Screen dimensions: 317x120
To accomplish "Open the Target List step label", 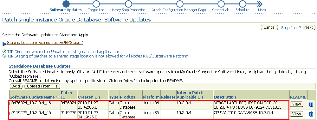I will (96, 10).
